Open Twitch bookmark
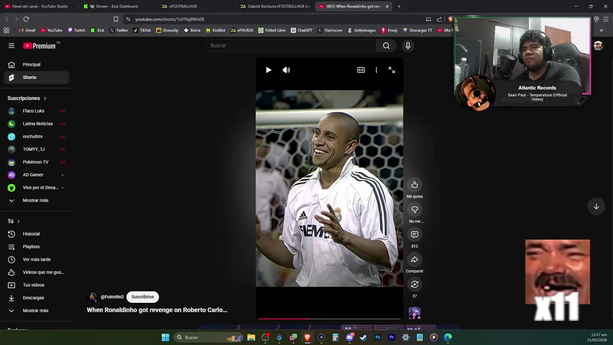 pyautogui.click(x=77, y=30)
